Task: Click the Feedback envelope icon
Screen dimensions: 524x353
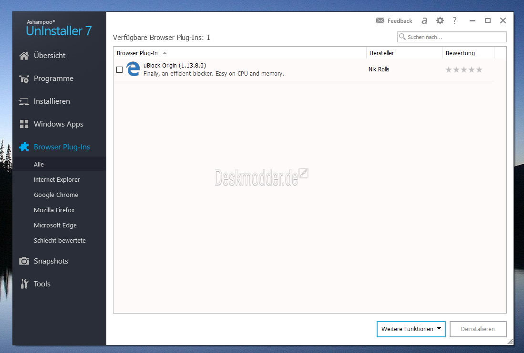Action: (x=380, y=20)
